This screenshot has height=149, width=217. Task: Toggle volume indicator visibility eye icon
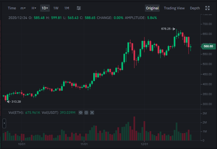click(x=81, y=113)
